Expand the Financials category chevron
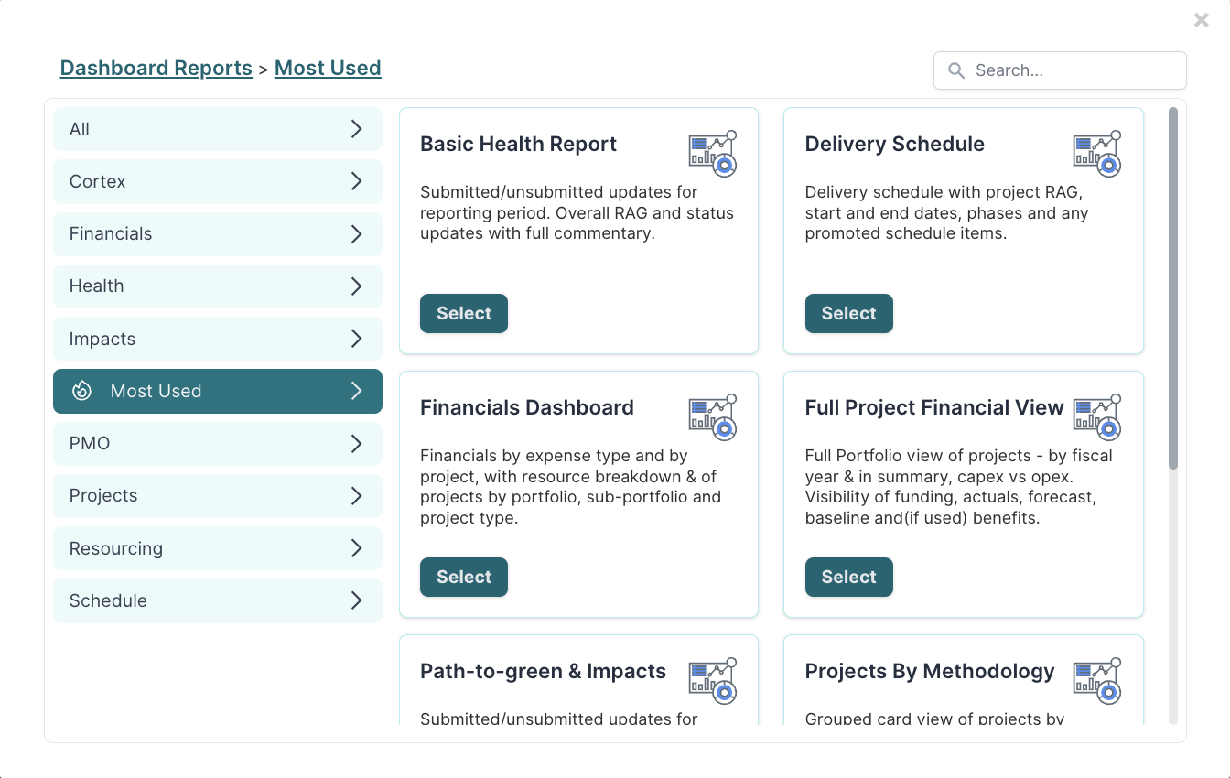The image size is (1230, 778). click(356, 233)
